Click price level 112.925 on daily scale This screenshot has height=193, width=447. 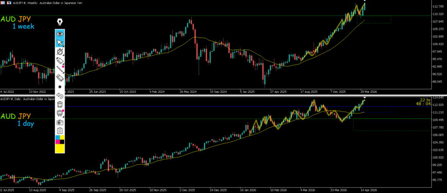click(x=438, y=105)
